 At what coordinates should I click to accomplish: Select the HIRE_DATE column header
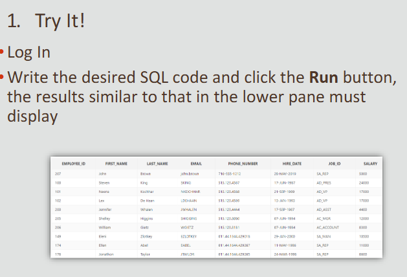click(x=292, y=164)
